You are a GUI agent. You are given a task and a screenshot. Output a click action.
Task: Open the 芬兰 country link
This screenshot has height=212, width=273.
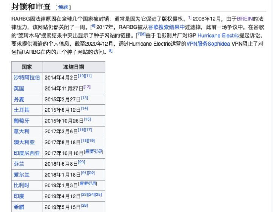coord(19,164)
